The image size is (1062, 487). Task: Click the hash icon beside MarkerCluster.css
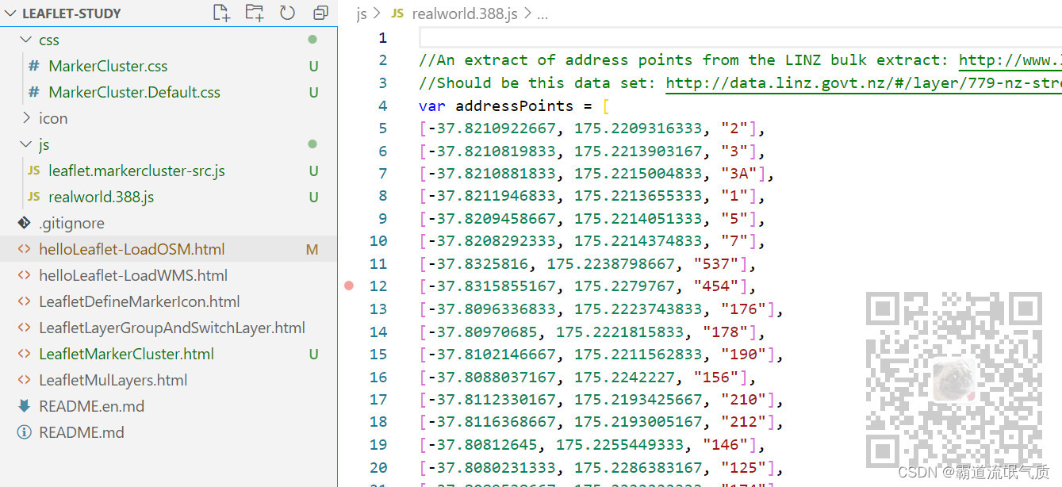(x=34, y=66)
